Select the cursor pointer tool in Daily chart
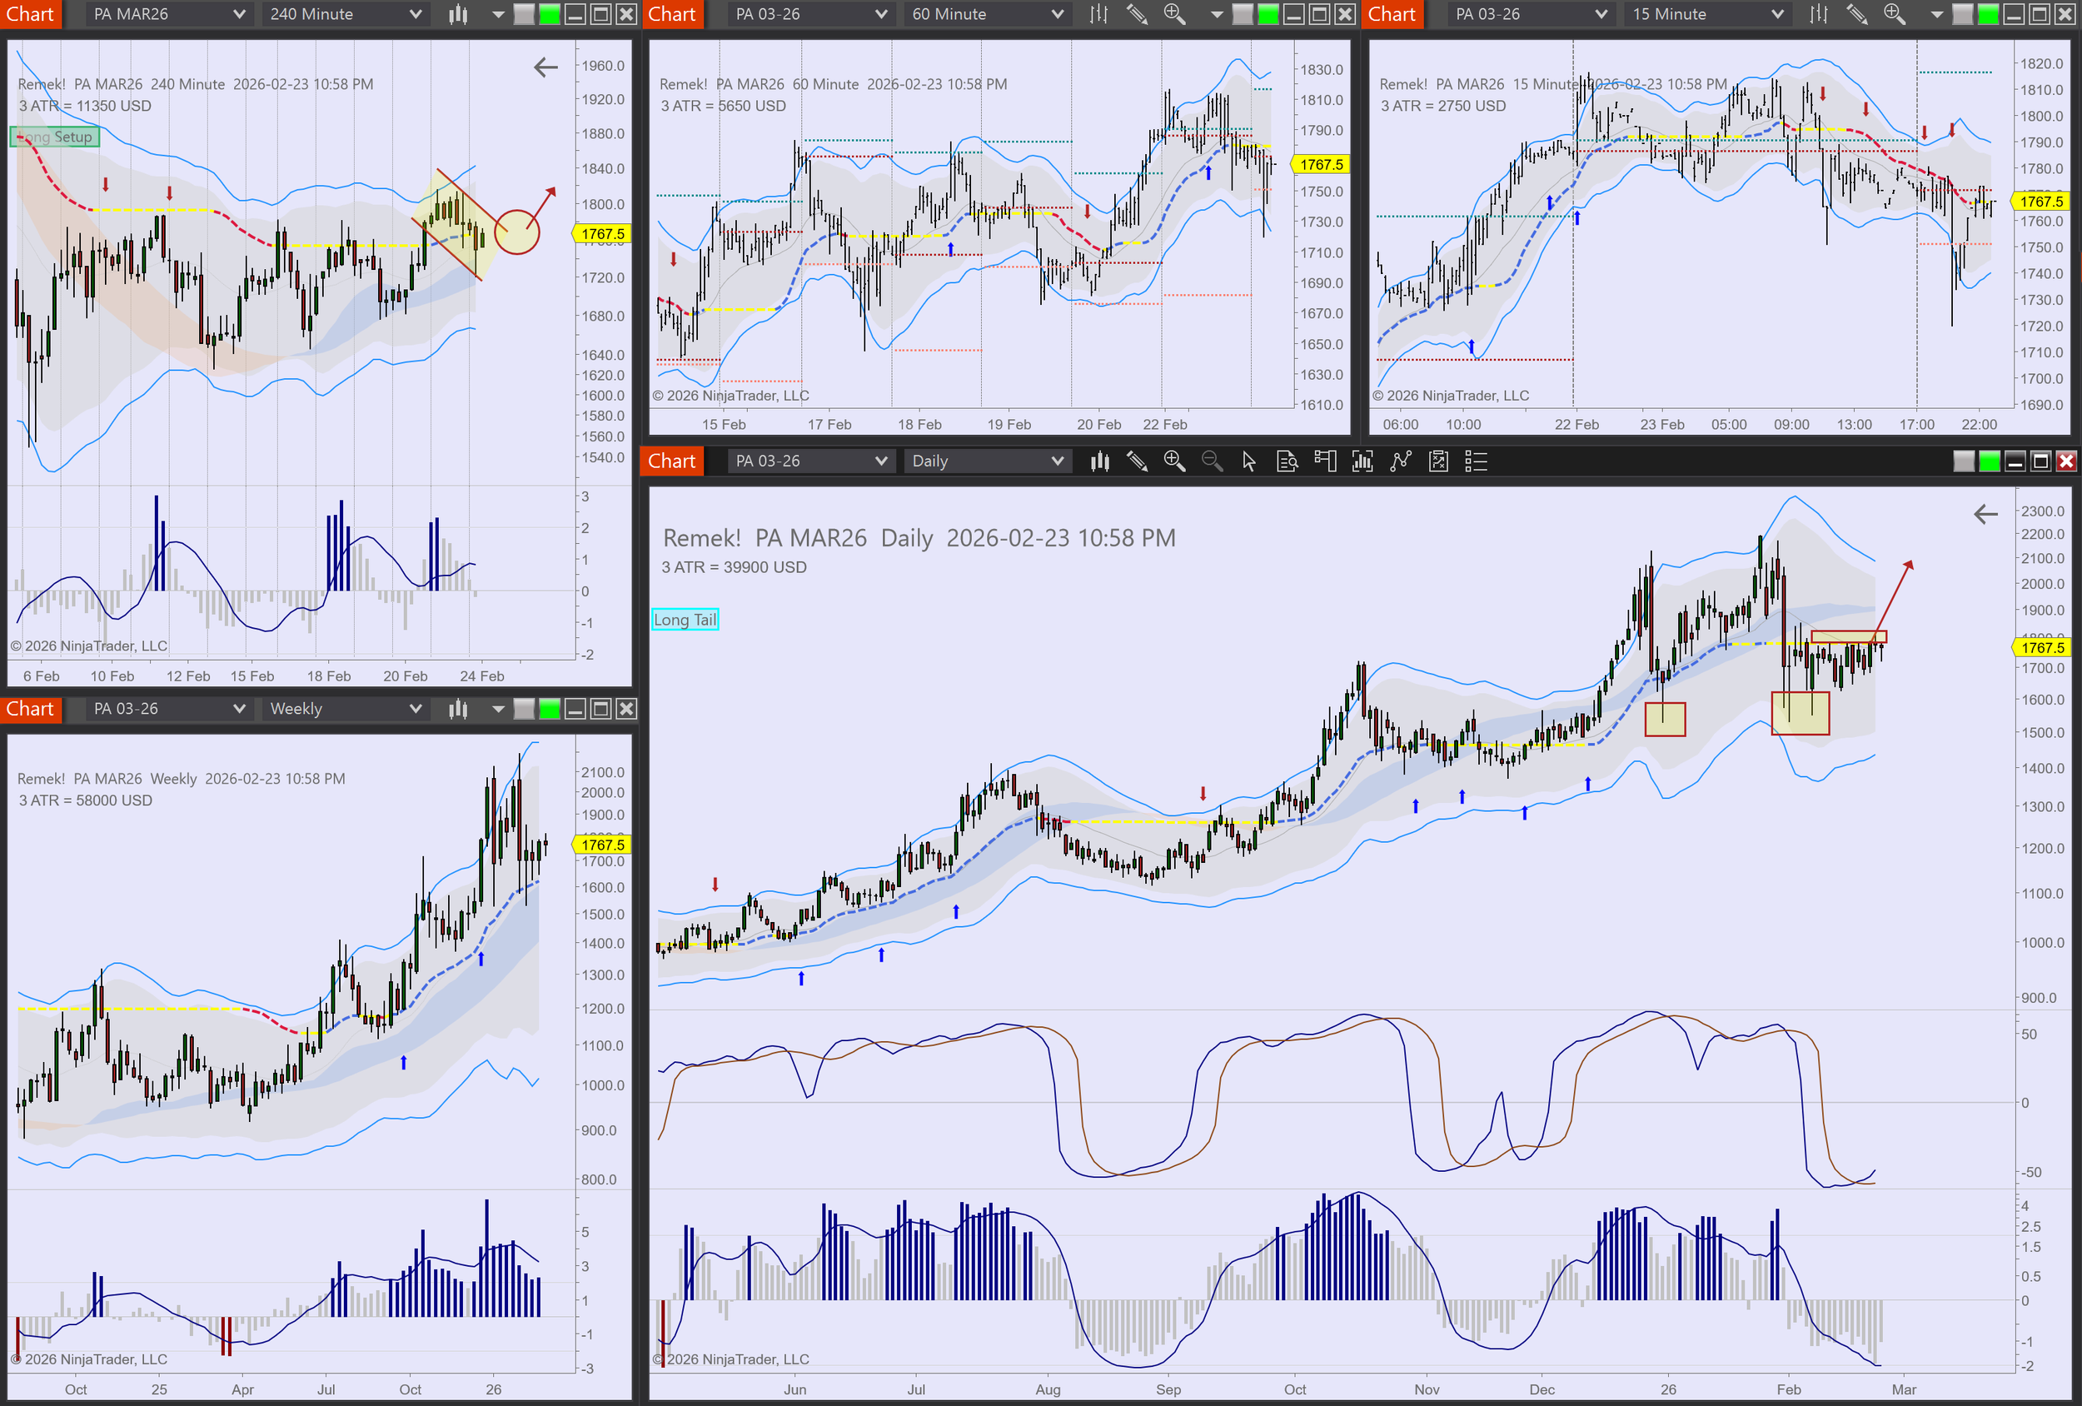Screen dimensions: 2082x1406 click(1249, 461)
